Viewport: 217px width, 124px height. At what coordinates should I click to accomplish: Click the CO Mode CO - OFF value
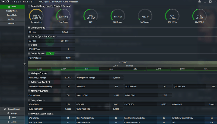(x=65, y=41)
